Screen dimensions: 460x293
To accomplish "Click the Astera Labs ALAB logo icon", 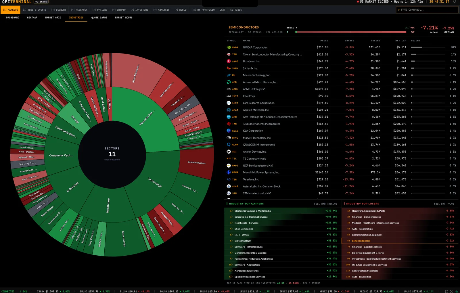I will (229, 186).
